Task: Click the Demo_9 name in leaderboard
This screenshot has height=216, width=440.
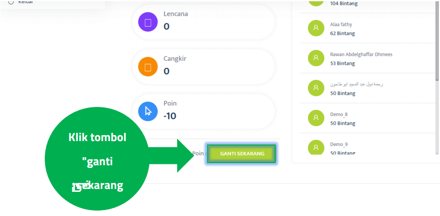Action: [x=338, y=144]
